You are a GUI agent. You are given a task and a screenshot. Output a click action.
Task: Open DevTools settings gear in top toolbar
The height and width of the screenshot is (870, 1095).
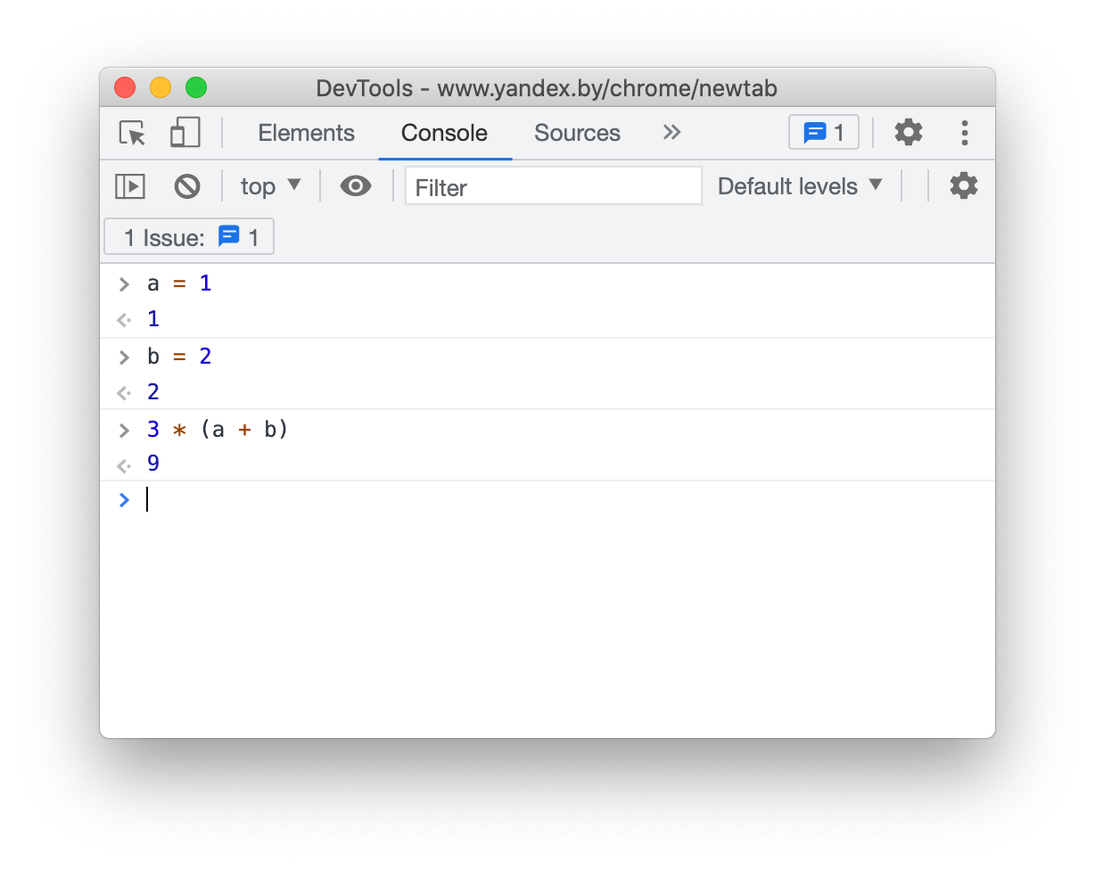tap(908, 133)
